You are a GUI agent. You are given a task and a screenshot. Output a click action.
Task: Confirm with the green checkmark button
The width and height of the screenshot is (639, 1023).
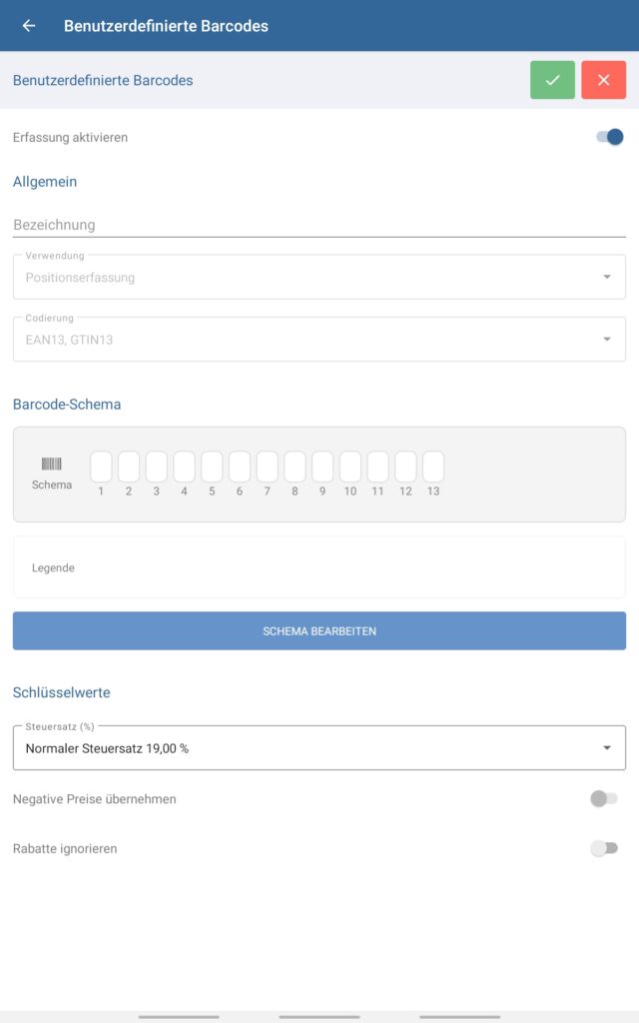point(552,80)
